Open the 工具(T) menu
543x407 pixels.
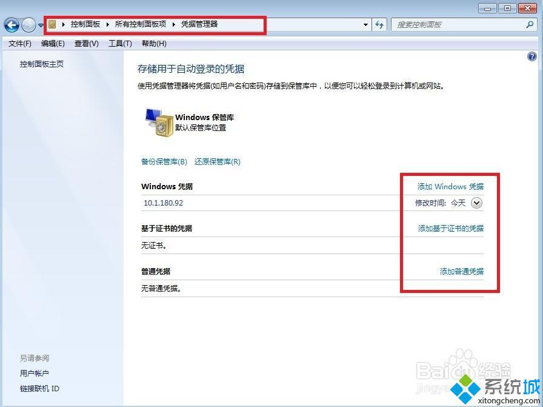[120, 43]
